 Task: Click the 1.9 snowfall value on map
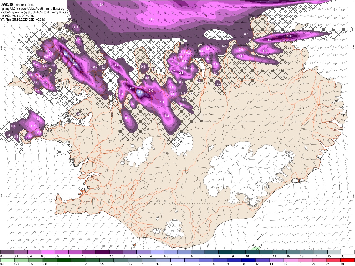coord(116,66)
